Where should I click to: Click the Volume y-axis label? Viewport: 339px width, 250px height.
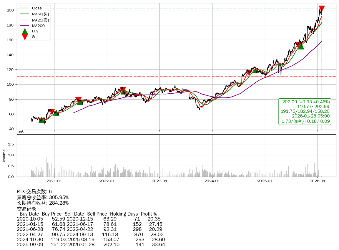click(x=4, y=155)
